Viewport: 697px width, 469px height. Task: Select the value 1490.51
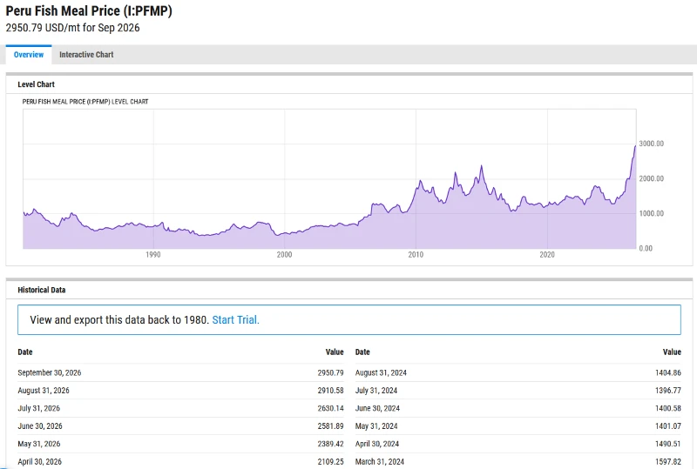point(668,444)
